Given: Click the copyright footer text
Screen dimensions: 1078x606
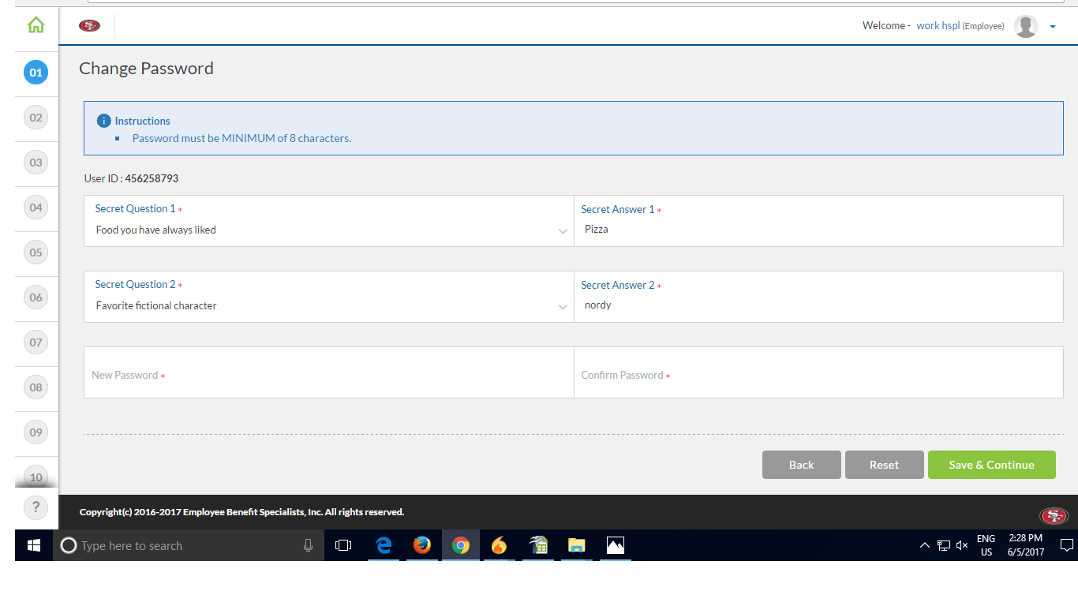Looking at the screenshot, I should (241, 512).
